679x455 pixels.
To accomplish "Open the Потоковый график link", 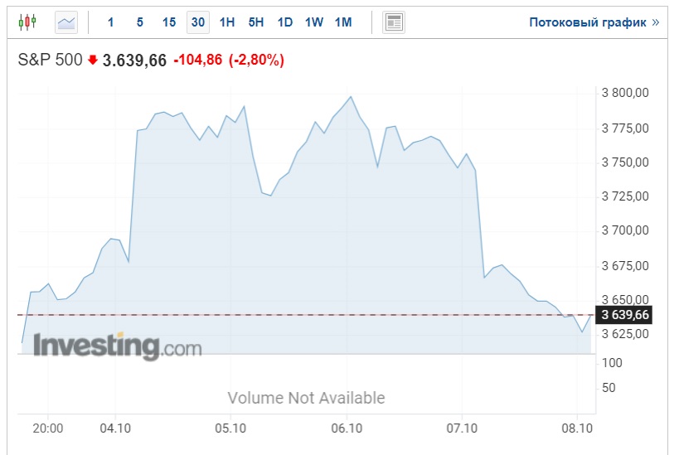I will tap(587, 22).
